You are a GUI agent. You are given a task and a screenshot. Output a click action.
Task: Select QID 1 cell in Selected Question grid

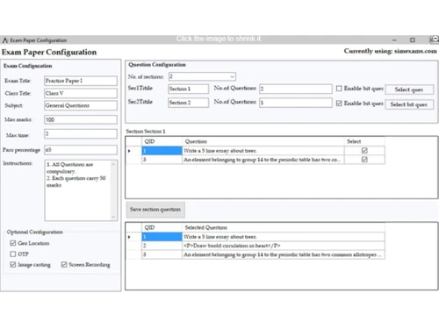click(x=162, y=237)
